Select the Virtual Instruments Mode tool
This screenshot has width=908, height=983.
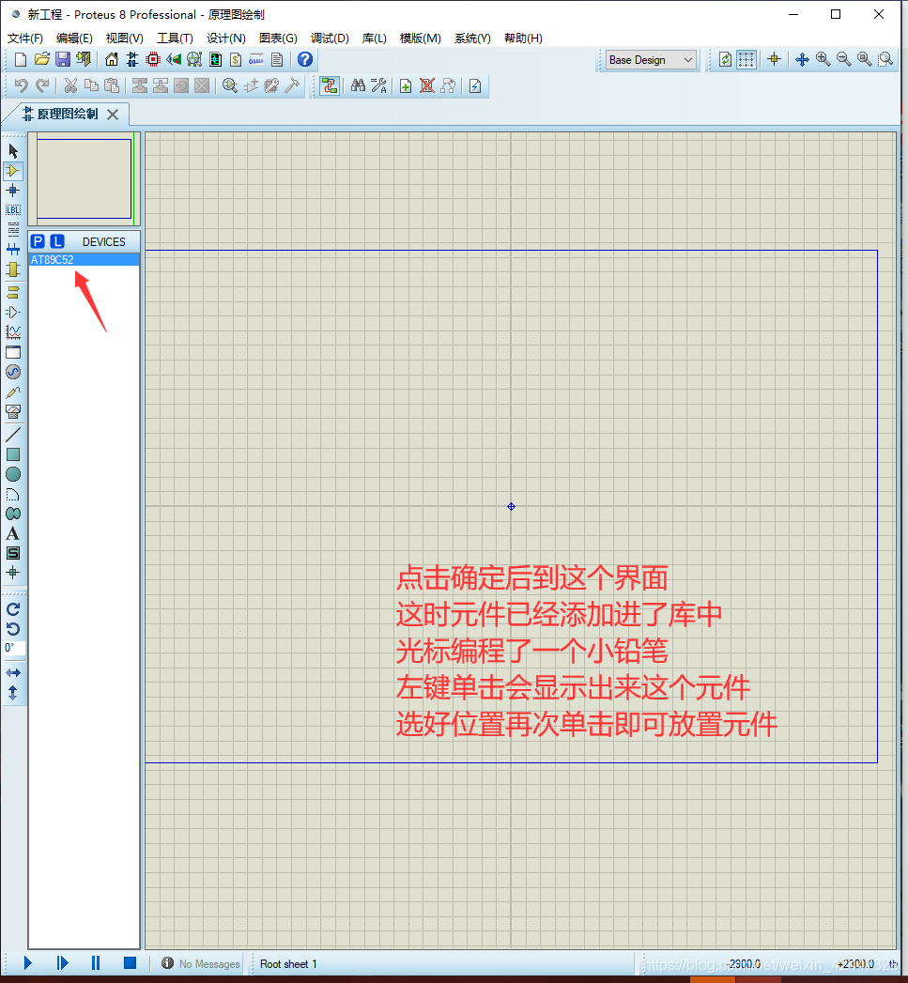13,412
